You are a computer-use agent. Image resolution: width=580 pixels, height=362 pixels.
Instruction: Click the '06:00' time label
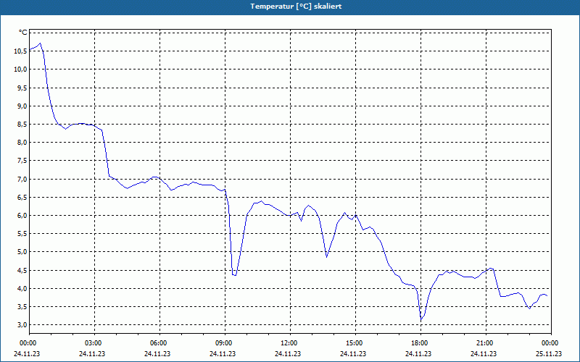158,343
